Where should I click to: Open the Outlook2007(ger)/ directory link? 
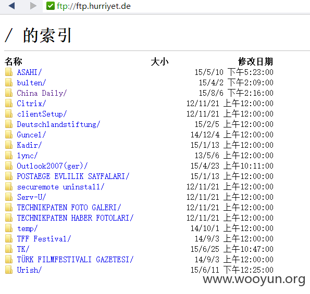tap(52, 166)
